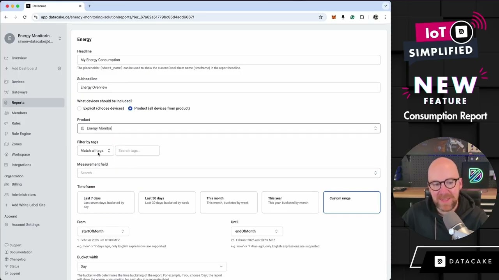Go to the Devices page
The height and width of the screenshot is (280, 499).
tap(18, 82)
